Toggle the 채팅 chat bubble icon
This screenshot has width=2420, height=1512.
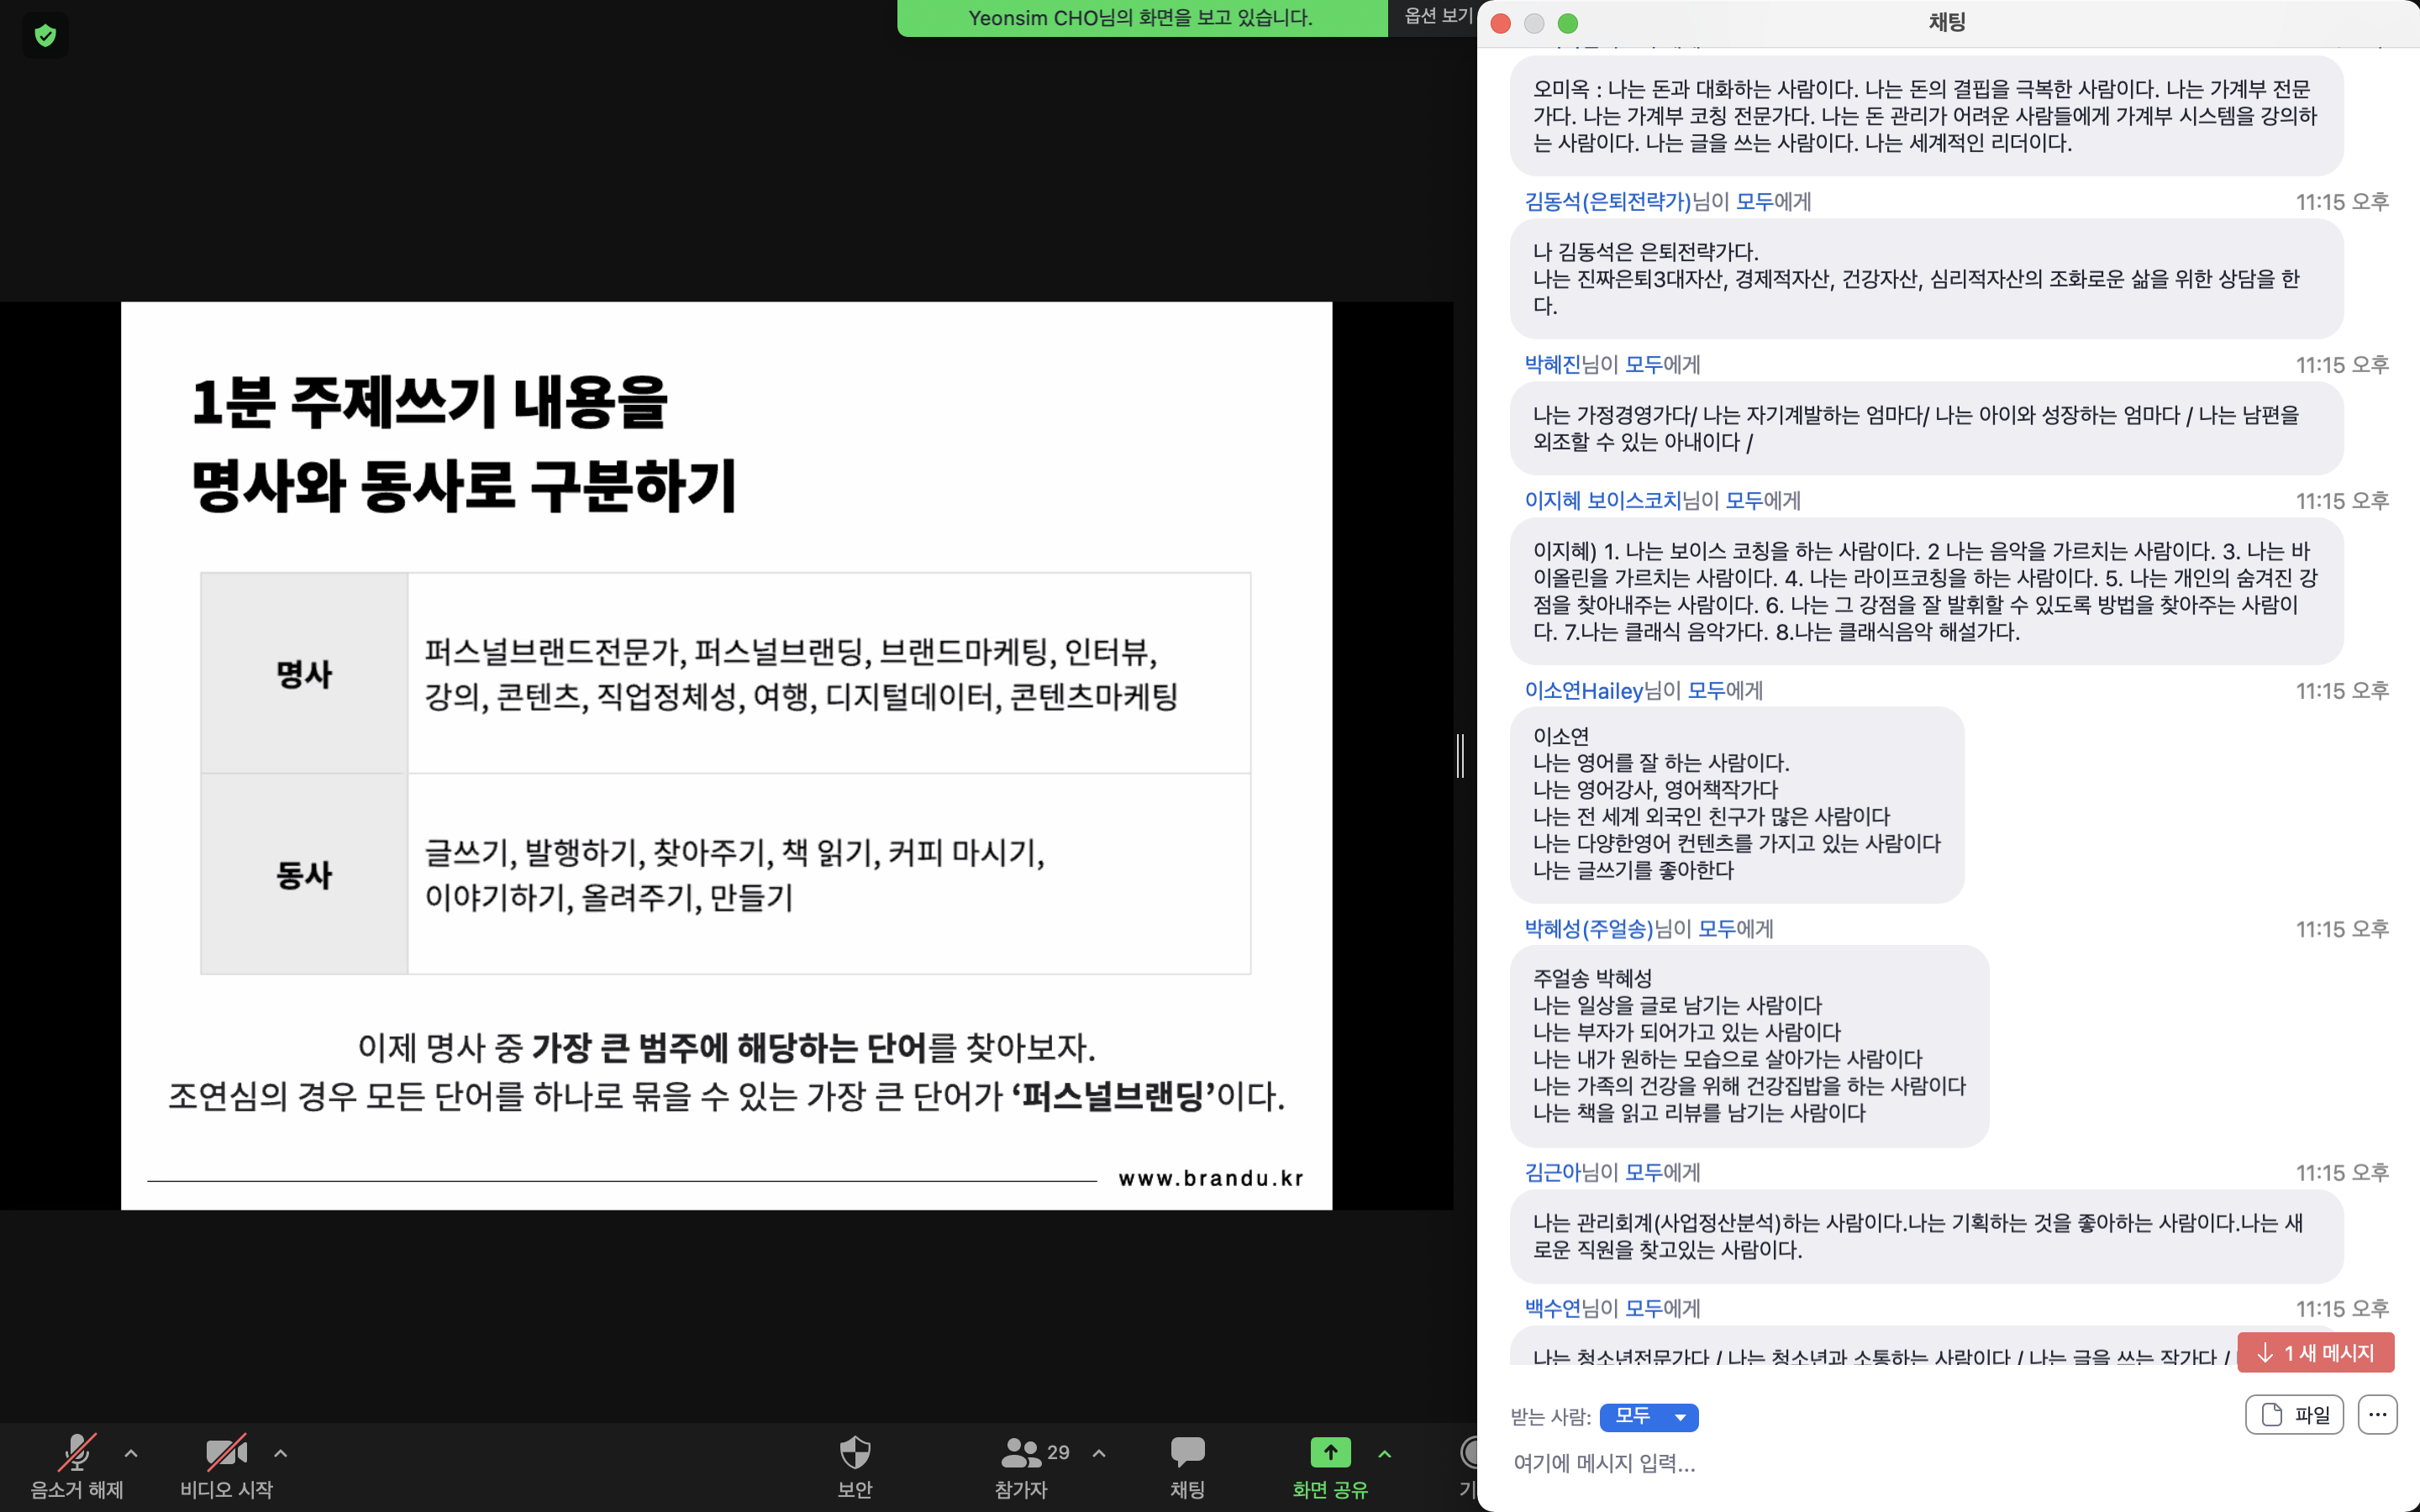[x=1187, y=1453]
